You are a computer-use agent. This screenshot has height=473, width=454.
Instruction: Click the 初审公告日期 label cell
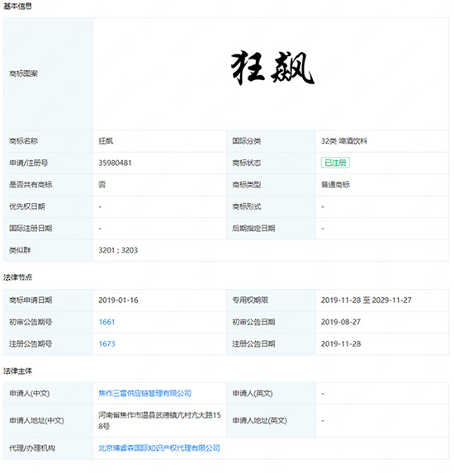point(272,322)
